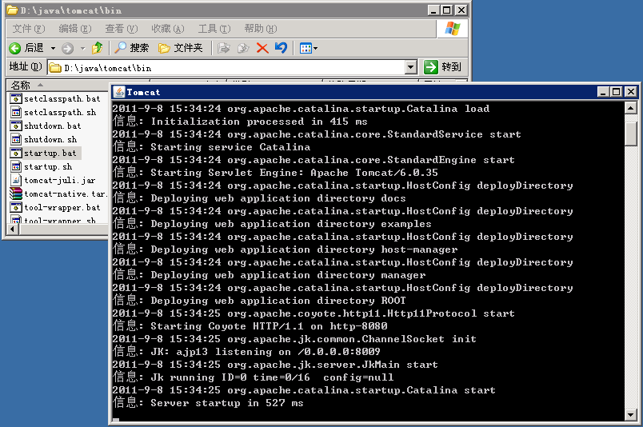Go up one folder level icon
The height and width of the screenshot is (427, 643).
point(98,48)
